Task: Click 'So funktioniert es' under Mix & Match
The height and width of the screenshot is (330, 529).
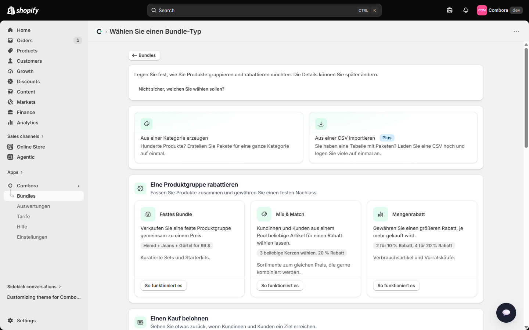Action: [280, 286]
